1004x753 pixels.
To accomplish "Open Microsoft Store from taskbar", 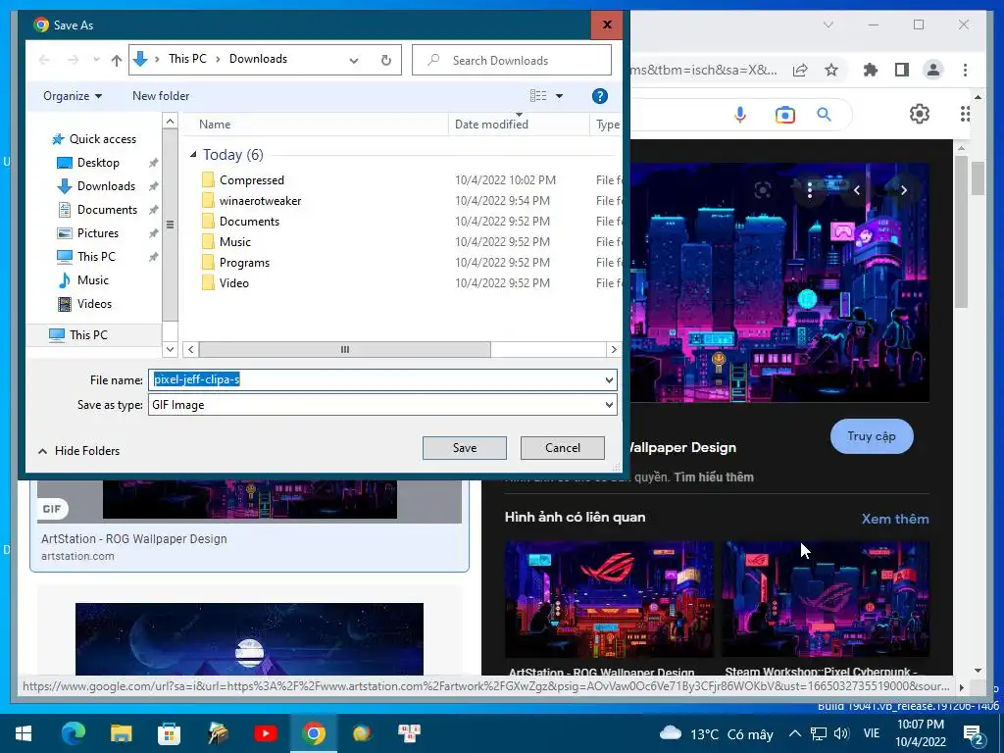I will (x=169, y=733).
